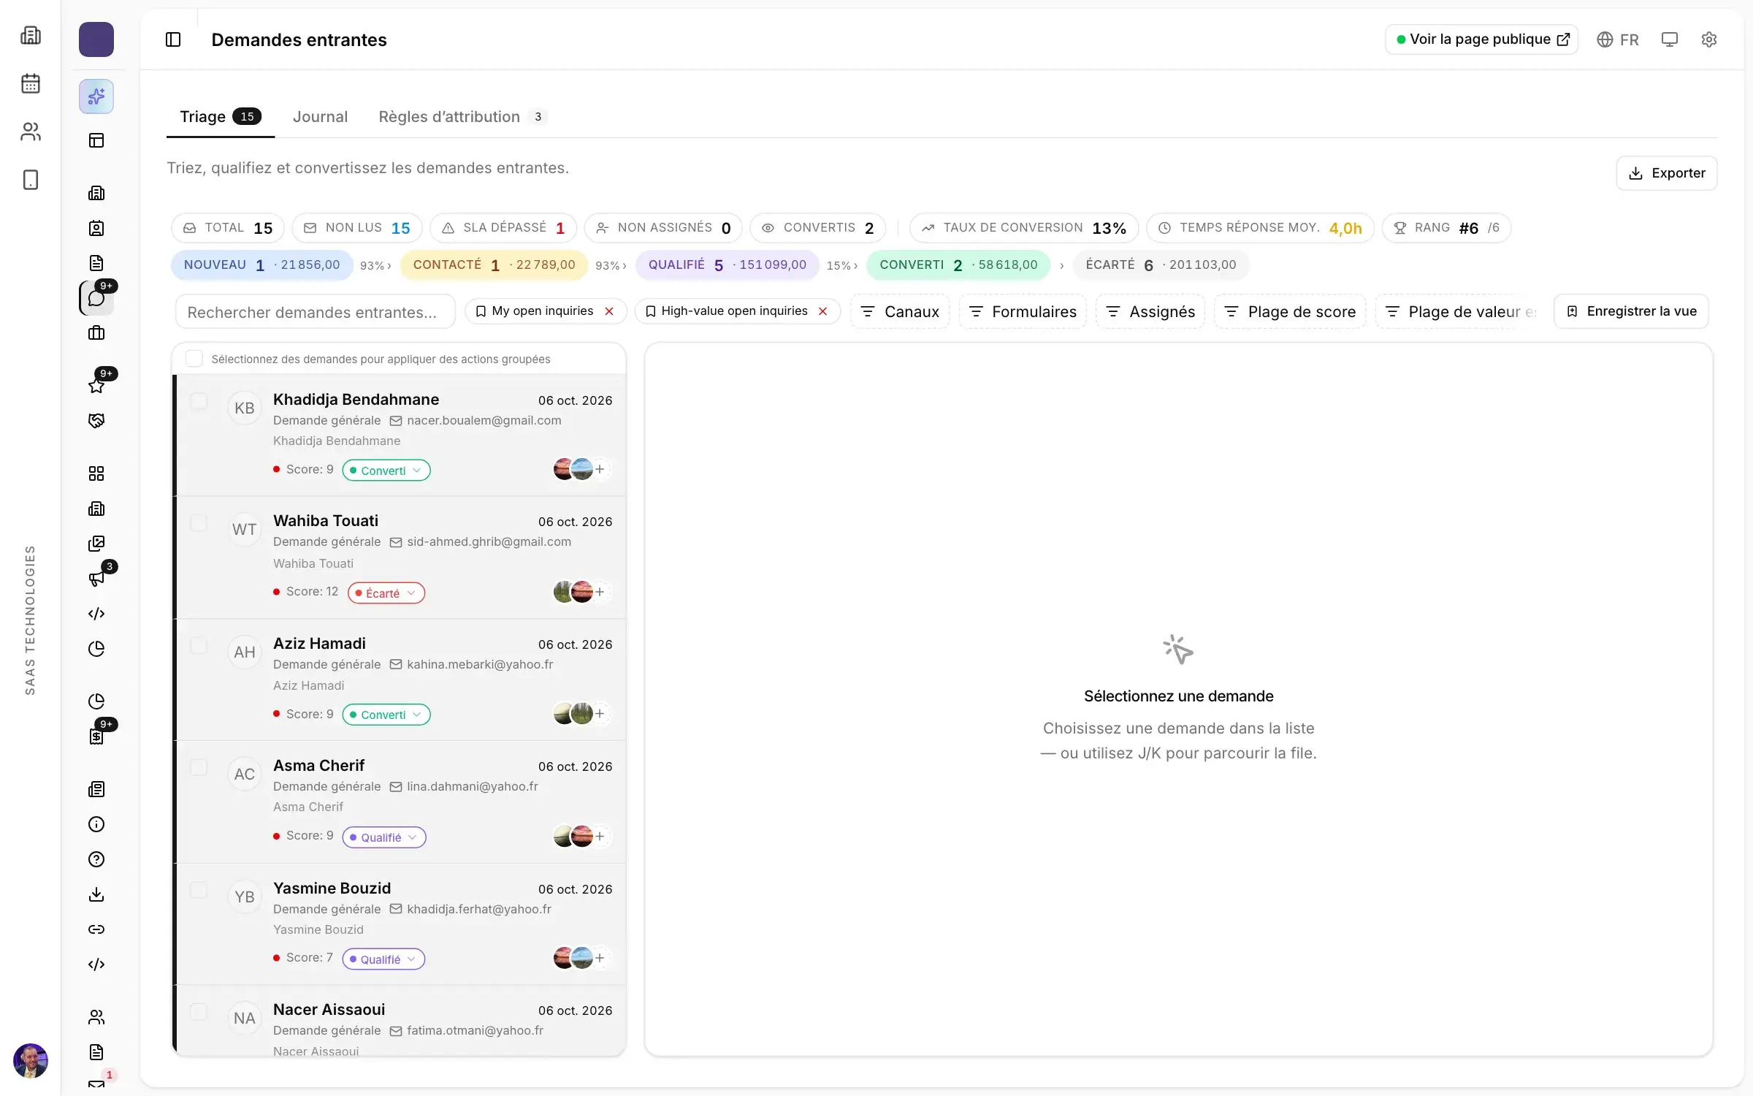Open the star favorites sidebar icon

[96, 386]
